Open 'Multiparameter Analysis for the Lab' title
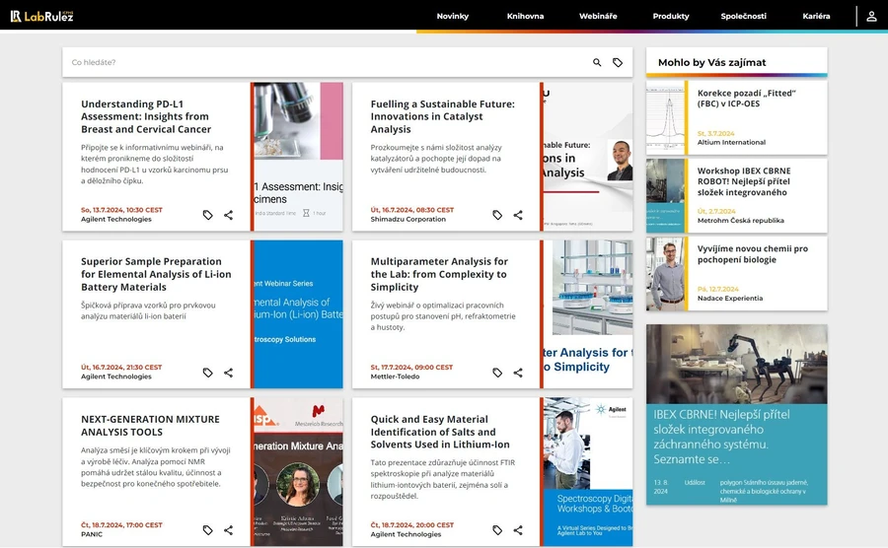Viewport: 888px width, 548px height. click(439, 274)
